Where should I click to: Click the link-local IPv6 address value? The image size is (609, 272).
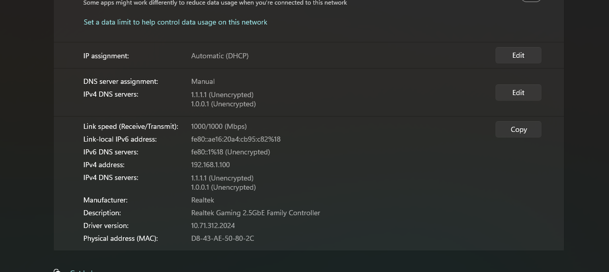coord(236,139)
